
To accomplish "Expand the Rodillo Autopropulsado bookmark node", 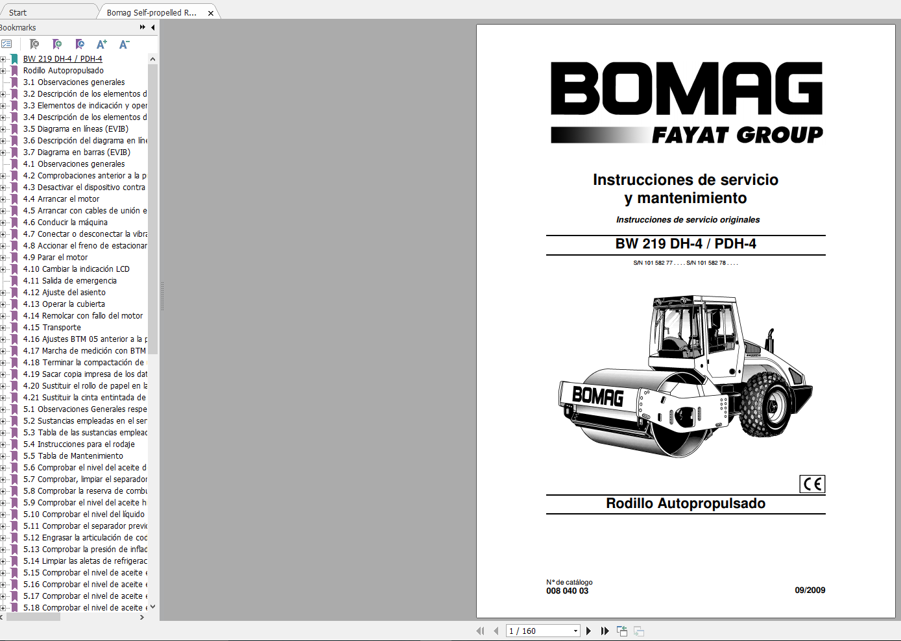I will pos(3,71).
